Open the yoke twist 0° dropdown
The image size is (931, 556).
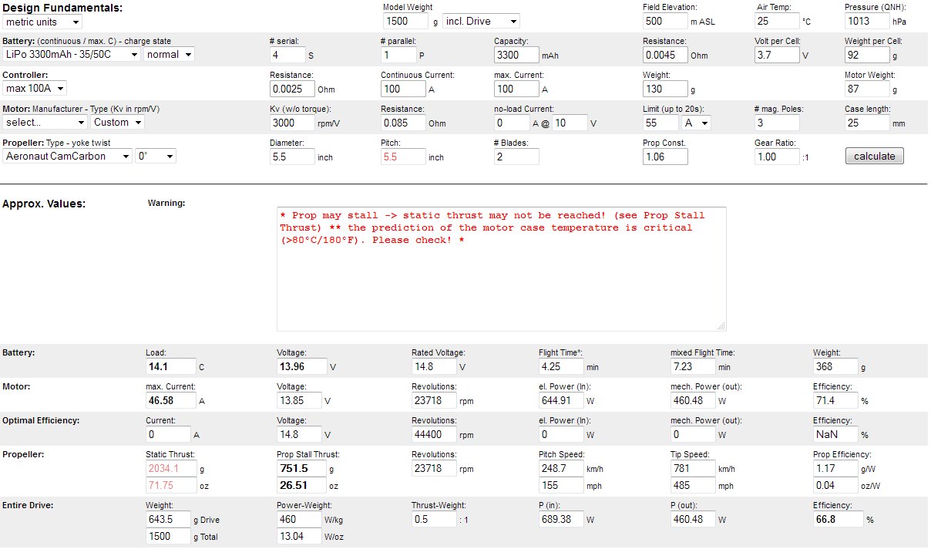coord(155,156)
